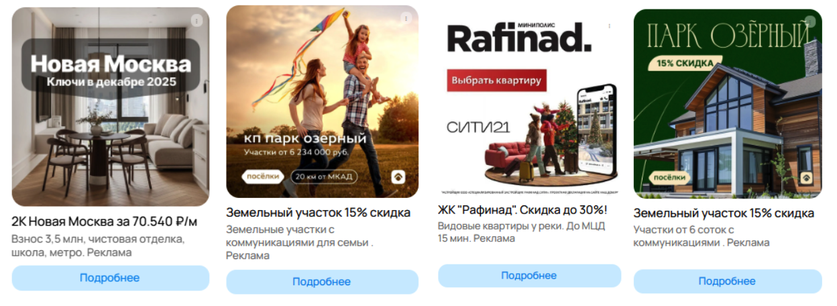The width and height of the screenshot is (837, 306).
Task: Open the 'ЖК "Рафинад". Скидка до 30%!' title
Action: (522, 210)
